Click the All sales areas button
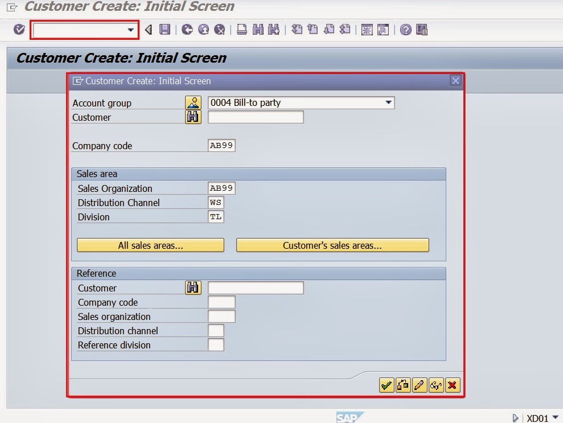The height and width of the screenshot is (423, 563). (x=150, y=245)
